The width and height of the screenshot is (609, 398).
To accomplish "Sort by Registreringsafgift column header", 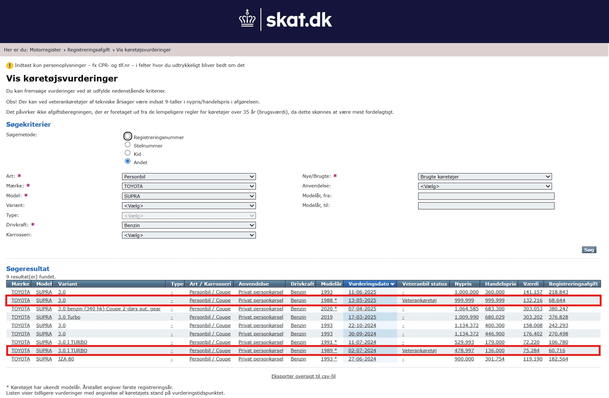I will tap(573, 284).
